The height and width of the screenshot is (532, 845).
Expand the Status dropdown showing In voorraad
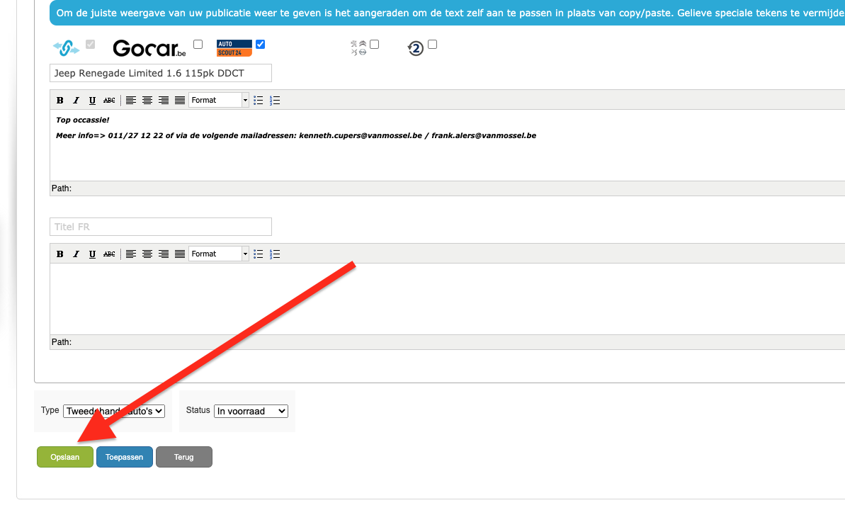coord(251,412)
